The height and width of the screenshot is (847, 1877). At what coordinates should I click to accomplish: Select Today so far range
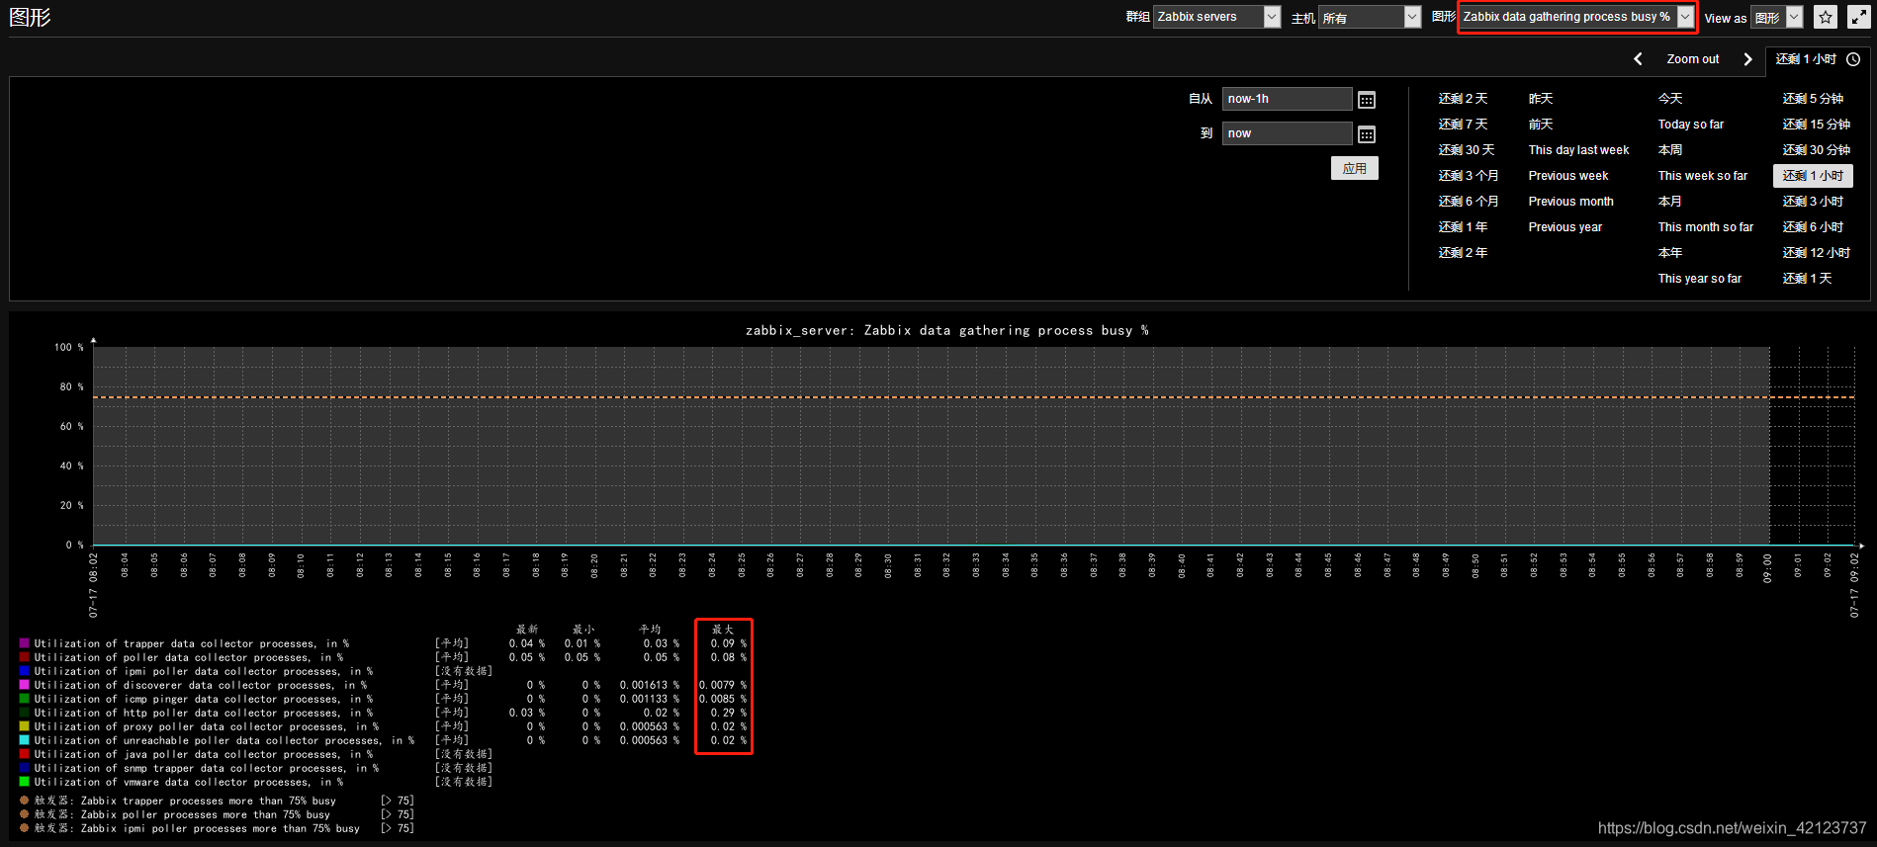[x=1691, y=125]
